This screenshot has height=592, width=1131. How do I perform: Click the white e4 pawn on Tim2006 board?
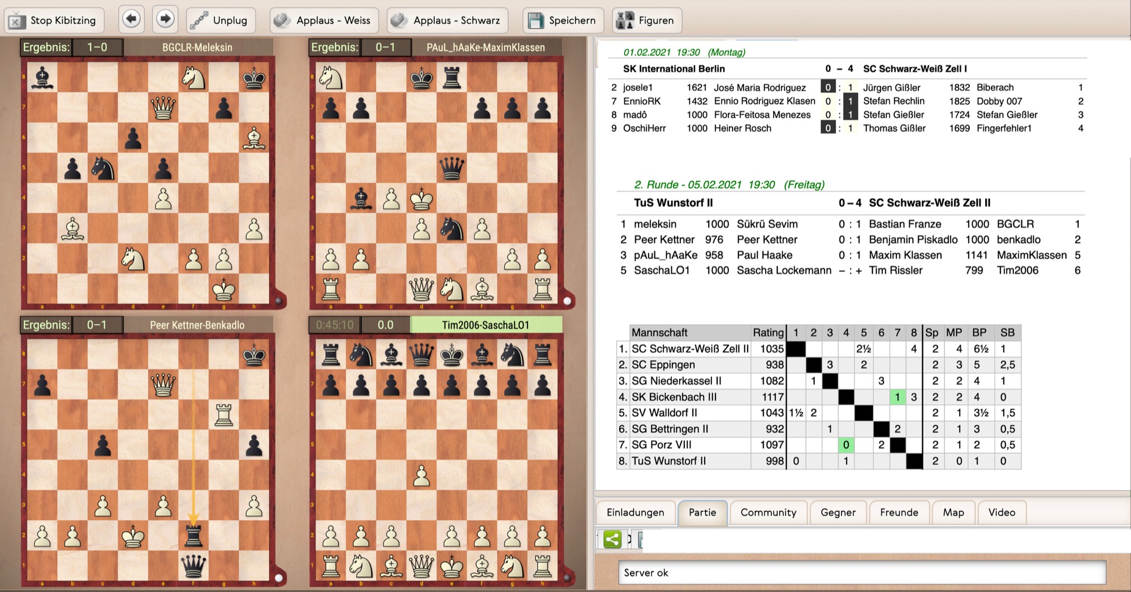(x=421, y=476)
